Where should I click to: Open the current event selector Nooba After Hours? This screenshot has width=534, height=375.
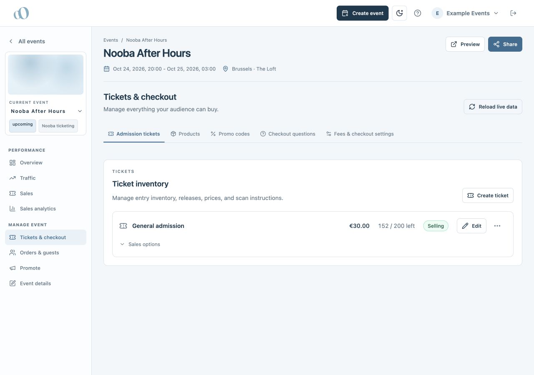46,111
